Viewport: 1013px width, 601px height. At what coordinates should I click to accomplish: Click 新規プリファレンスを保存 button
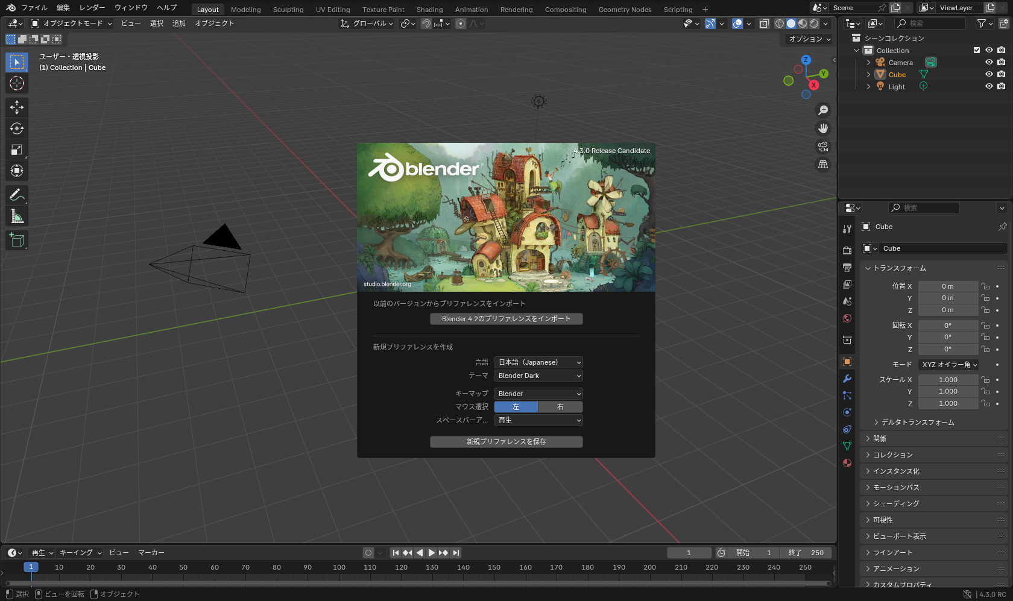(x=506, y=441)
